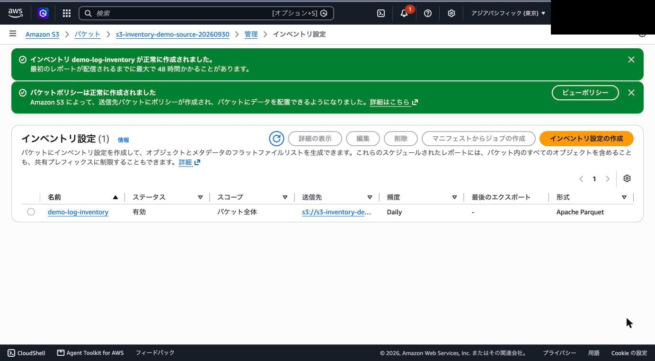Open 用語 link in footer
The height and width of the screenshot is (361, 655).
pos(593,353)
